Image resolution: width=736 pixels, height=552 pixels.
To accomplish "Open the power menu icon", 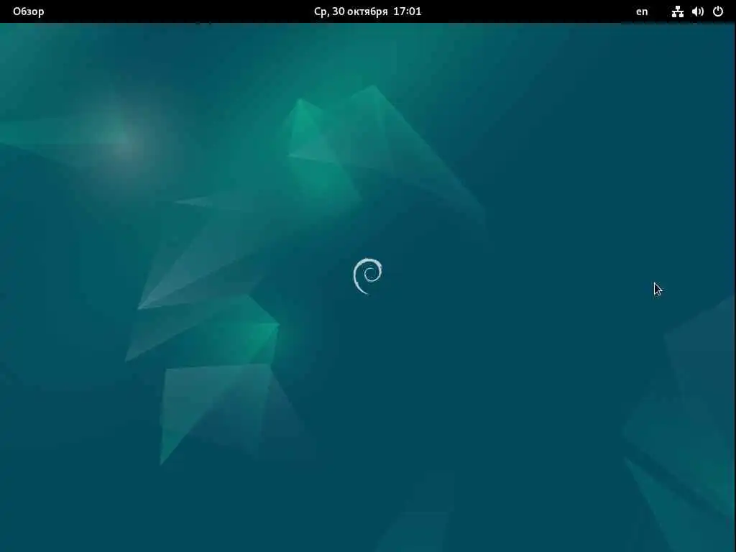I will [x=718, y=11].
